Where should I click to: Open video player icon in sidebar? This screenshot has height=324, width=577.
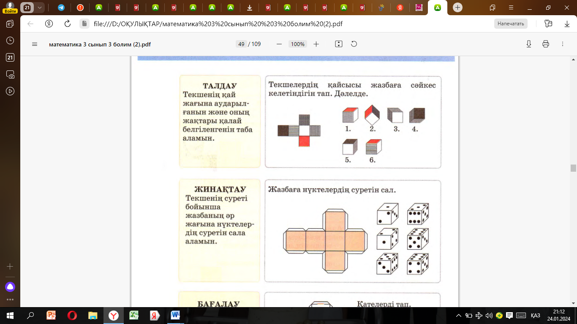pos(10,91)
